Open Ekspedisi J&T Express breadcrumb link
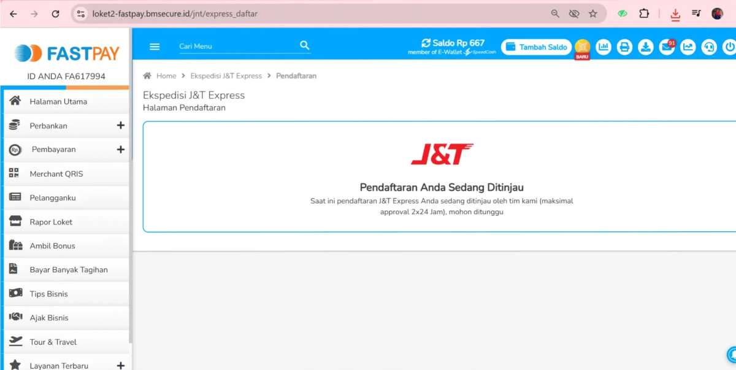 tap(225, 75)
